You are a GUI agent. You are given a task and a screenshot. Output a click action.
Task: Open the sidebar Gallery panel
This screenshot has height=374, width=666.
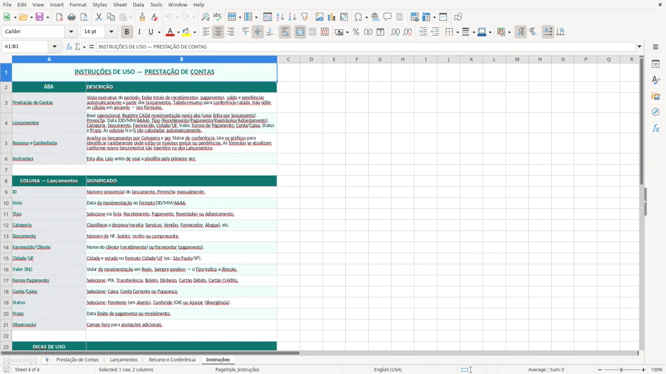click(655, 96)
